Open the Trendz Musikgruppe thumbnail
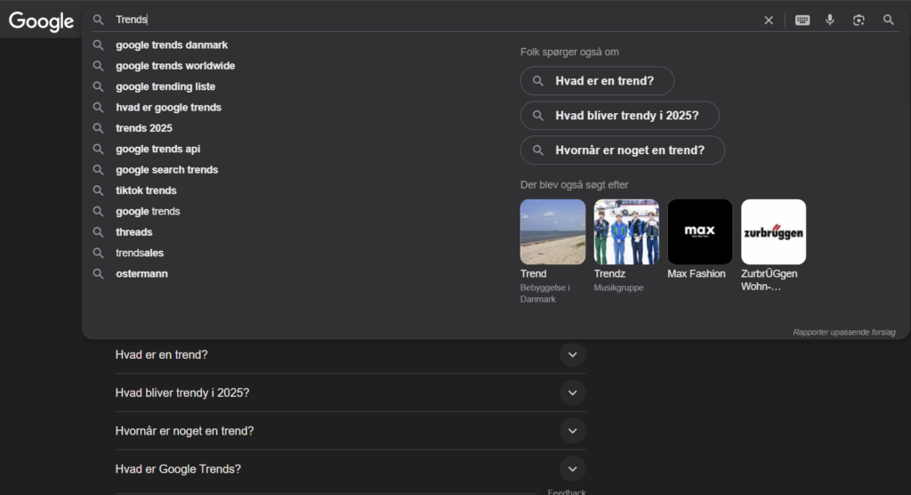The height and width of the screenshot is (495, 911). click(626, 232)
